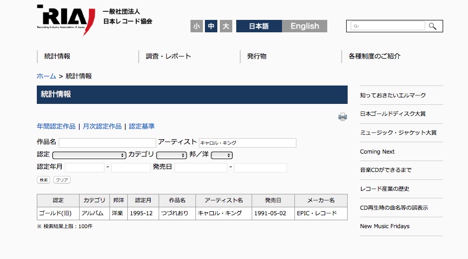Click the 作品名 column header

pyautogui.click(x=177, y=200)
